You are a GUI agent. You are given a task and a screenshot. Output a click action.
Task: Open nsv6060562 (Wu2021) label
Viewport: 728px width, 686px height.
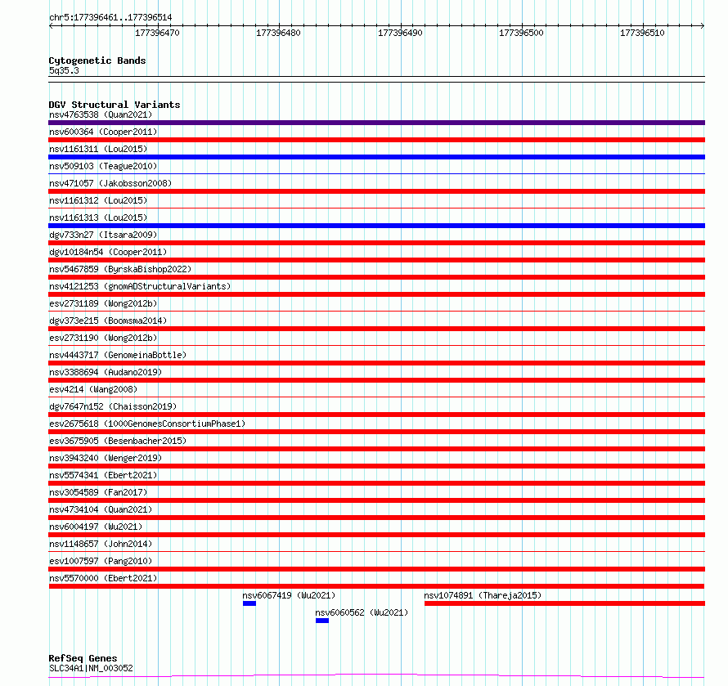(x=362, y=612)
